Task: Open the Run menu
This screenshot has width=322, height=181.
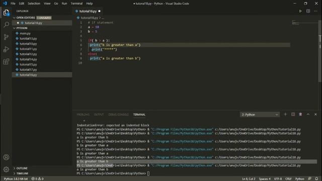Action: [x=64, y=4]
